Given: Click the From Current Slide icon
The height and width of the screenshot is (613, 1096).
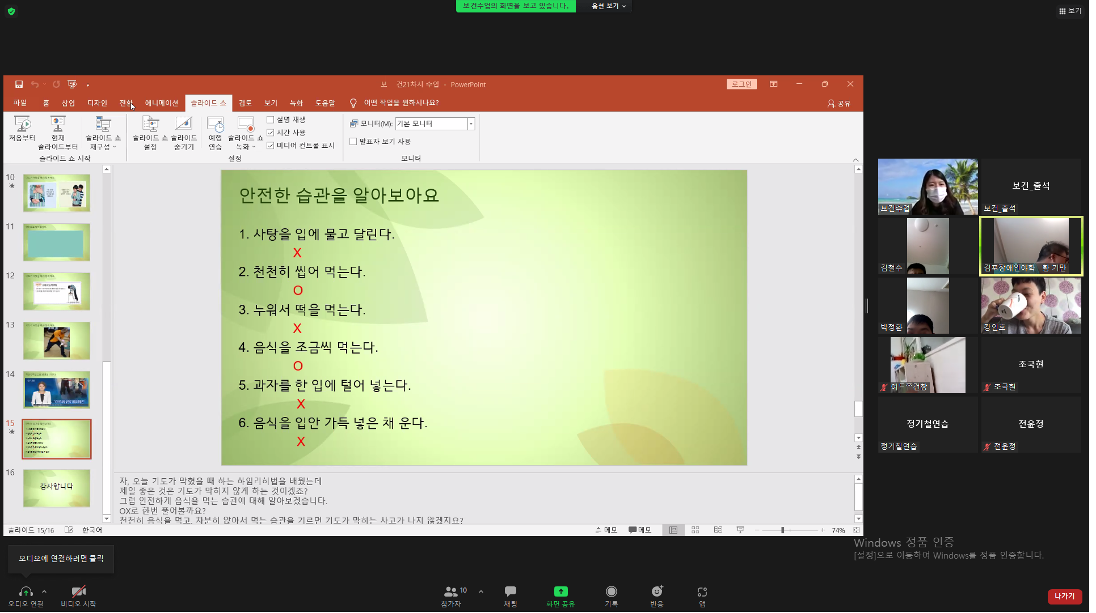Looking at the screenshot, I should point(58,124).
